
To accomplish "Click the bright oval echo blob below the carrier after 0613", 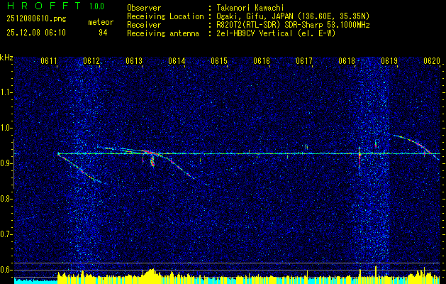I will coord(152,162).
